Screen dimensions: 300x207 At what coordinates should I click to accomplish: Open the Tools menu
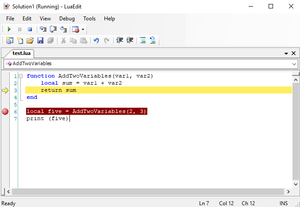89,19
